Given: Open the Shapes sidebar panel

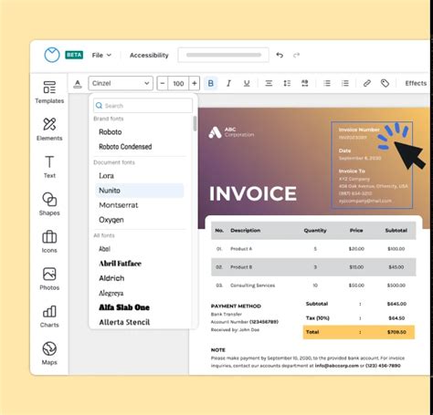Looking at the screenshot, I should (49, 204).
